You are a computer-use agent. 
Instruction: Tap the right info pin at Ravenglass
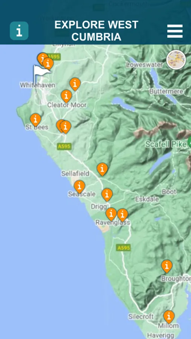point(122,215)
